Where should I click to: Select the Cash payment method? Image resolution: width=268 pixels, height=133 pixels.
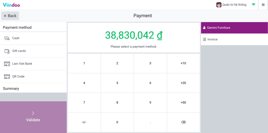[x=33, y=38]
